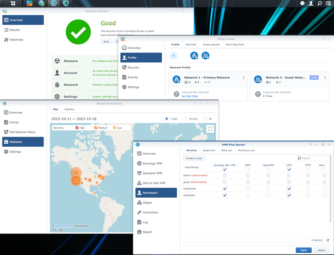
Task: Open Site-to-Site VPN in the sidebar
Action: (x=154, y=183)
